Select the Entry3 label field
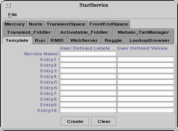This screenshot has height=131, width=178. 88,71
